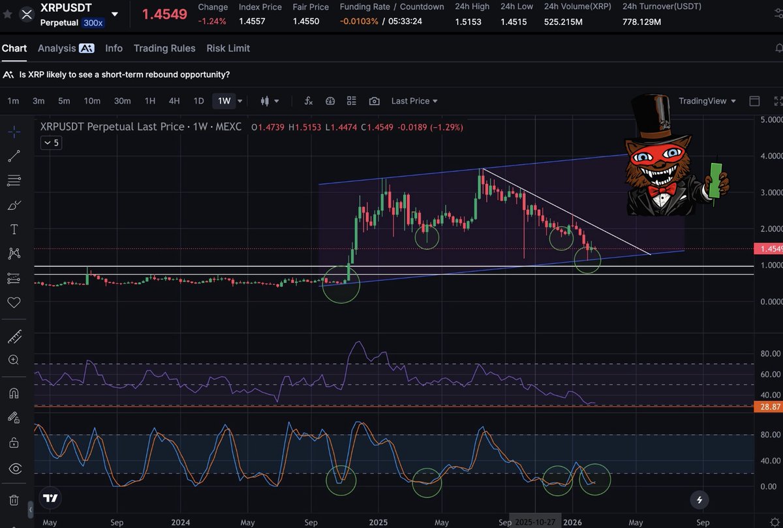This screenshot has height=528, width=783.
Task: Click the 24h High value 1.5153
Action: 468,22
